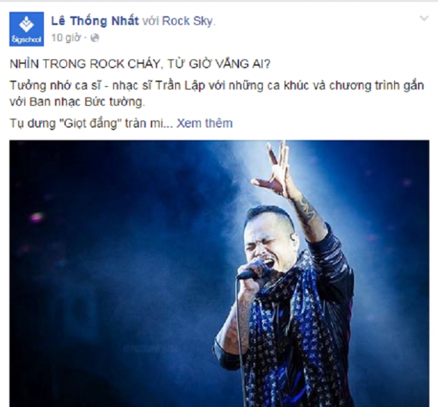Click the globe public privacy icon
Screen dimensions: 438x407
95,38
